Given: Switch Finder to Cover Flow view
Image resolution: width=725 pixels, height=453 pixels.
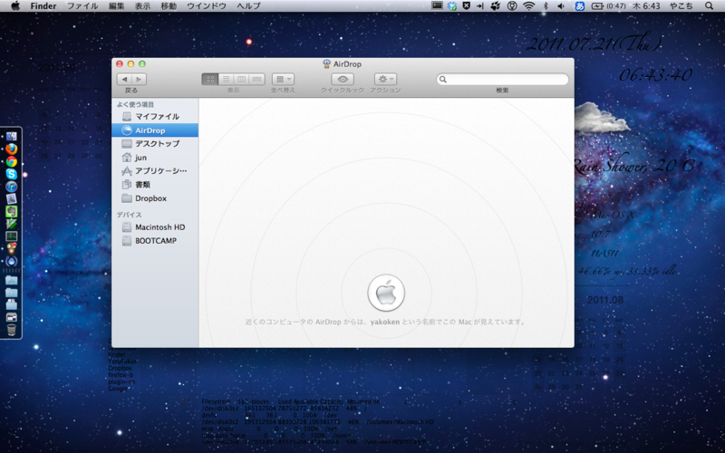Looking at the screenshot, I should [257, 79].
